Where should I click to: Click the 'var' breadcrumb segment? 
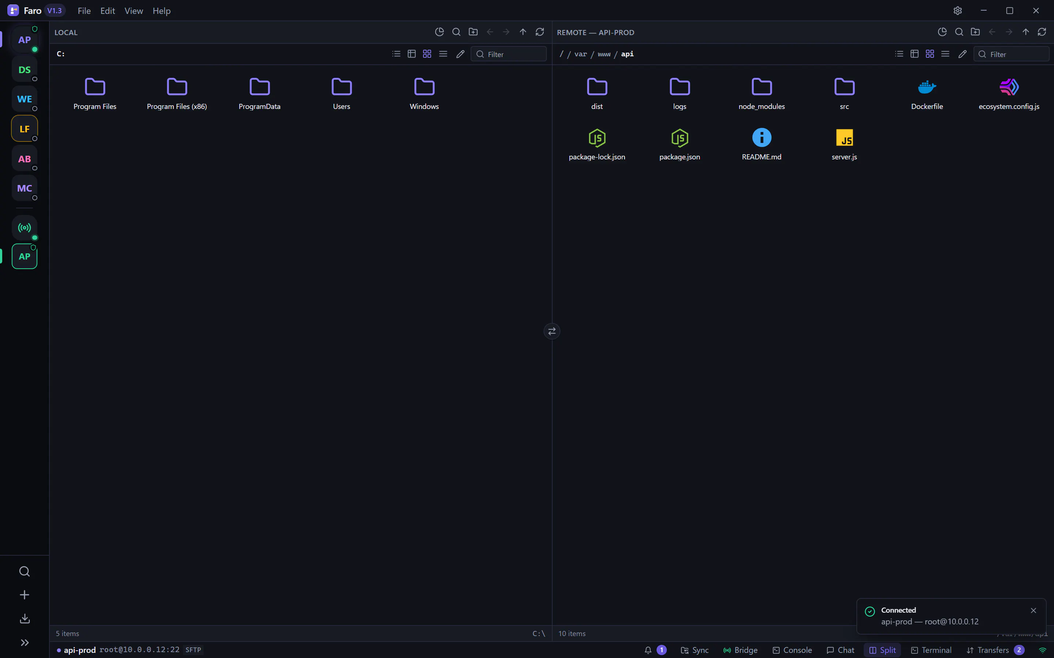(x=580, y=54)
